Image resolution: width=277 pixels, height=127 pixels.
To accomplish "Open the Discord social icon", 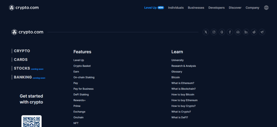I will 238,32.
